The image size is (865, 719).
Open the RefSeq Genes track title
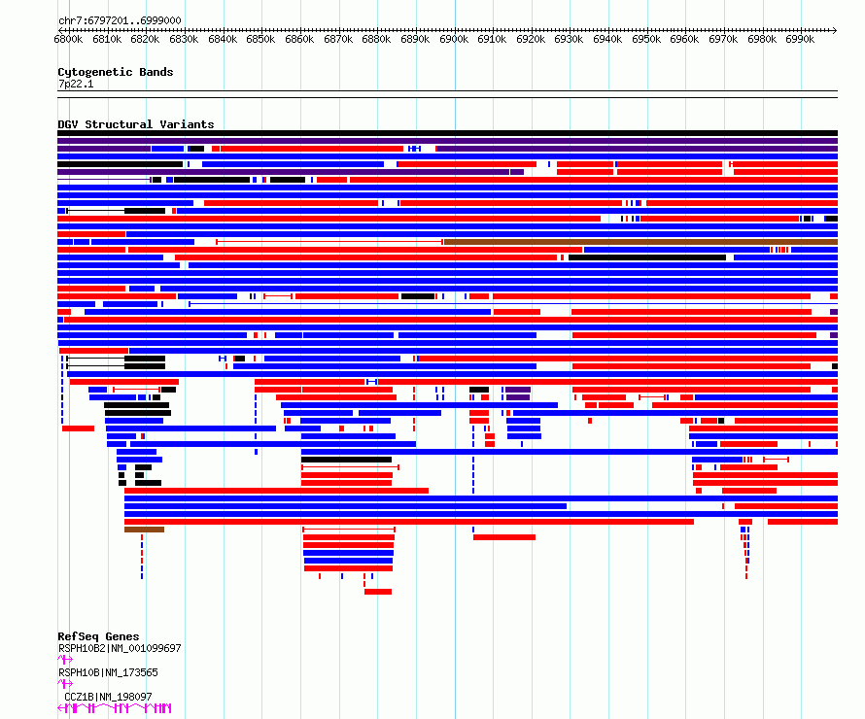pyautogui.click(x=98, y=636)
